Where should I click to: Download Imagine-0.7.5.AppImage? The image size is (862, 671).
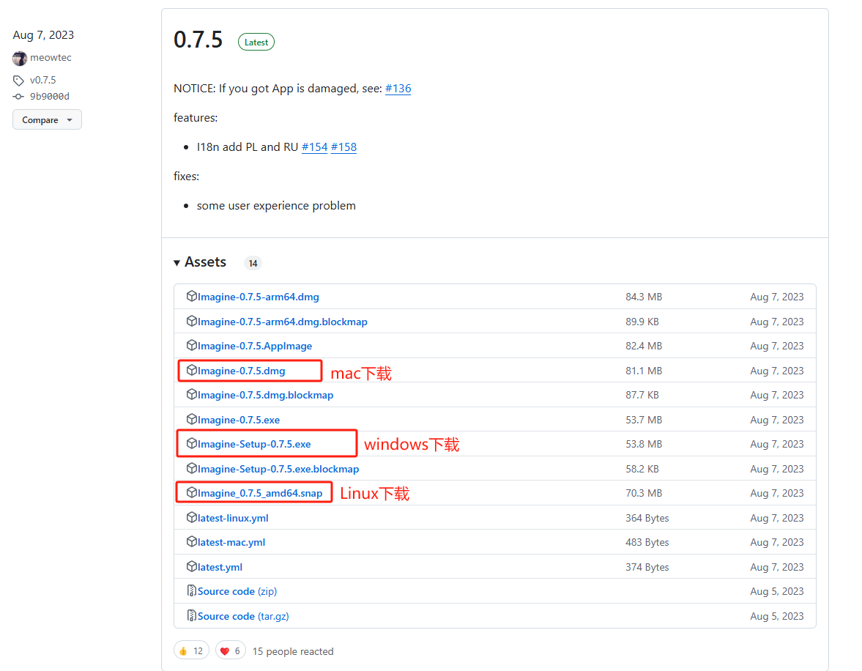point(255,346)
